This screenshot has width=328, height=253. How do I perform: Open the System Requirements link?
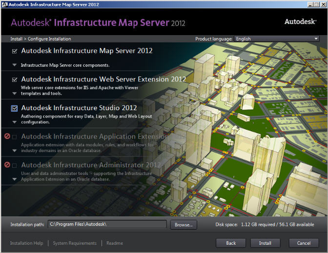(x=75, y=243)
